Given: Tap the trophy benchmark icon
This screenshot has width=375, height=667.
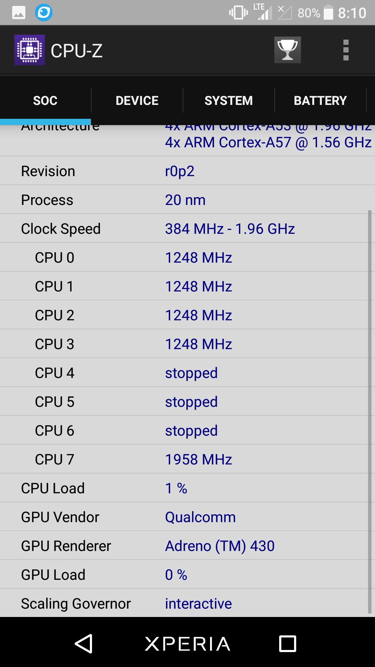Looking at the screenshot, I should 287,50.
